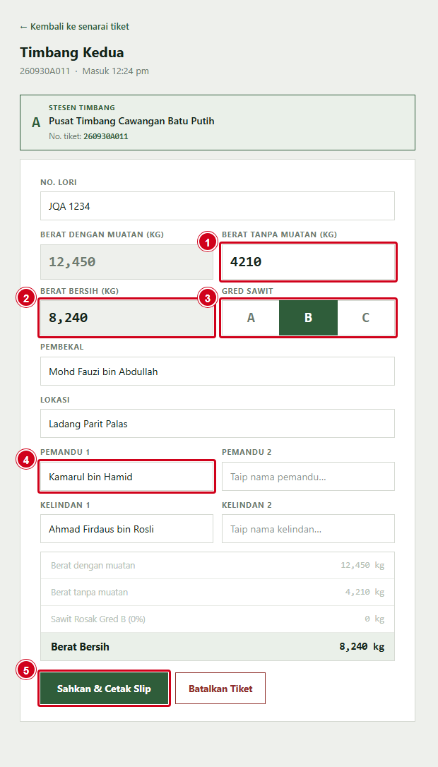
Task: Click Sahkan & Cetak Slip button
Action: (x=105, y=688)
